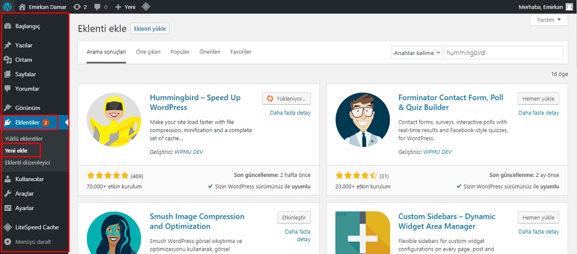Open Smush Image Compression title link
577x254 pixels.
click(x=197, y=221)
